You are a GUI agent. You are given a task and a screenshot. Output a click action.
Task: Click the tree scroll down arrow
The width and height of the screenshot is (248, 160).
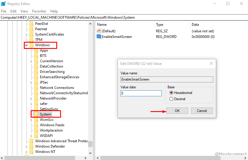coord(90,153)
